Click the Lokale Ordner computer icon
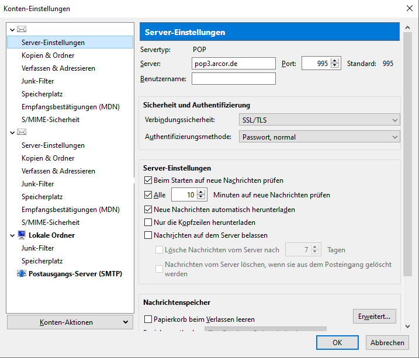The height and width of the screenshot is (358, 419). (x=22, y=235)
